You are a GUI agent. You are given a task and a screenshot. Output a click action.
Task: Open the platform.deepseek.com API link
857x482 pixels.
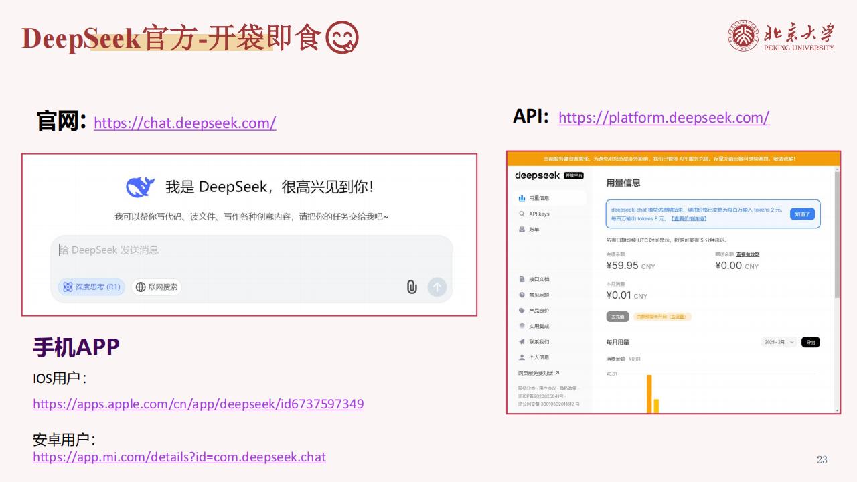click(664, 118)
